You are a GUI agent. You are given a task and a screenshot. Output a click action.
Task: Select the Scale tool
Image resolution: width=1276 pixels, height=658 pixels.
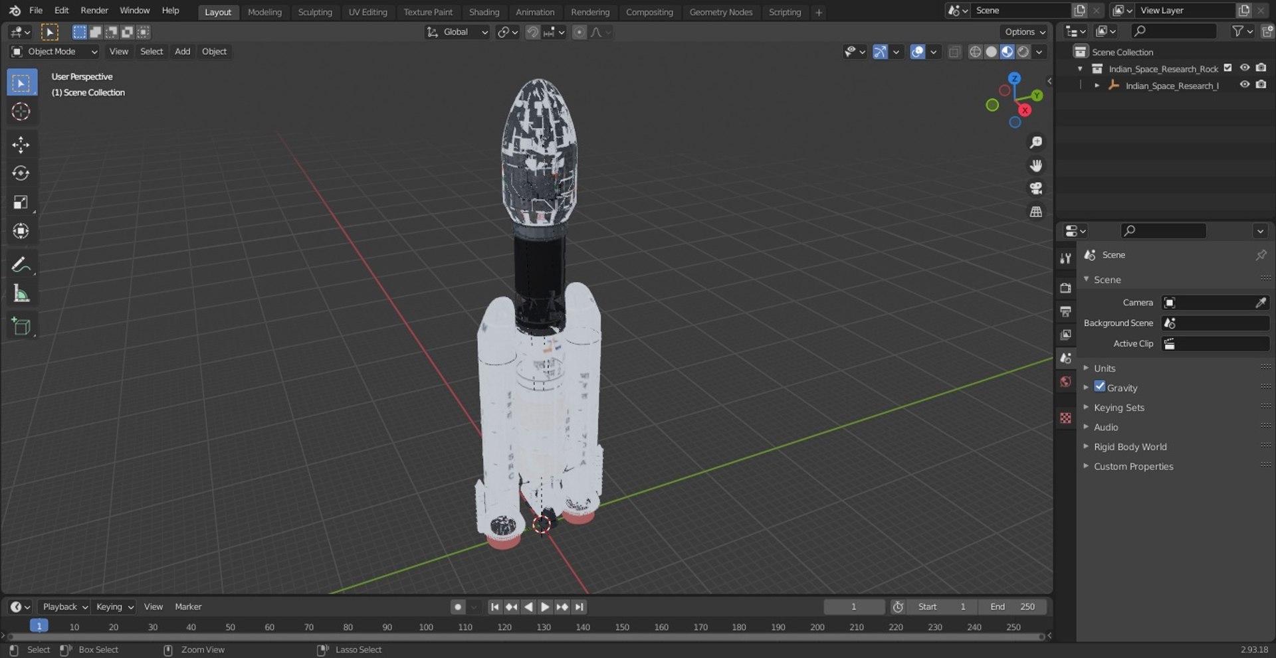pyautogui.click(x=21, y=203)
